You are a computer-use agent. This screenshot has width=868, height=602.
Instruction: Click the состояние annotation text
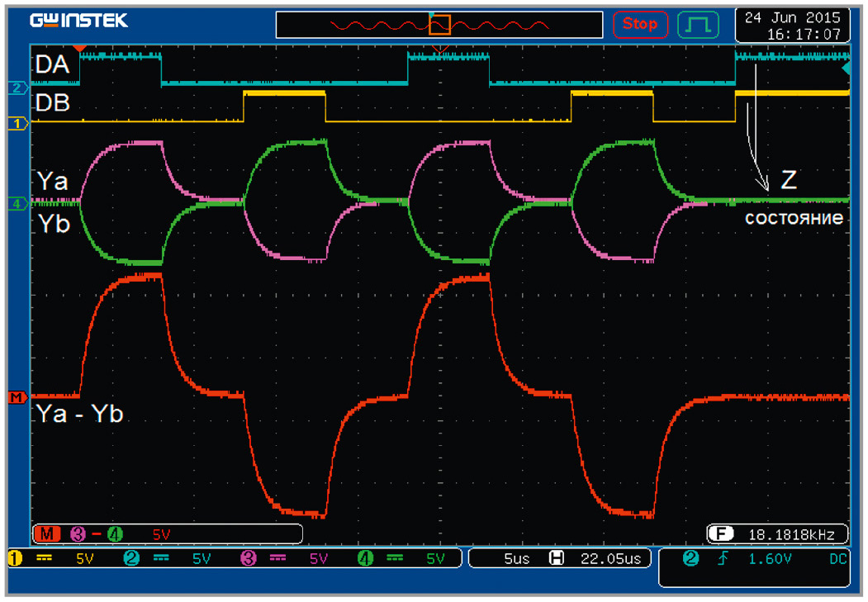coord(794,218)
